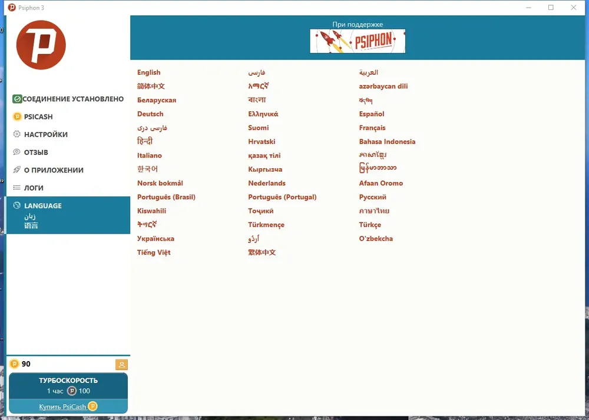Image resolution: width=589 pixels, height=420 pixels.
Task: Click the green connection status check icon
Action: click(x=17, y=99)
